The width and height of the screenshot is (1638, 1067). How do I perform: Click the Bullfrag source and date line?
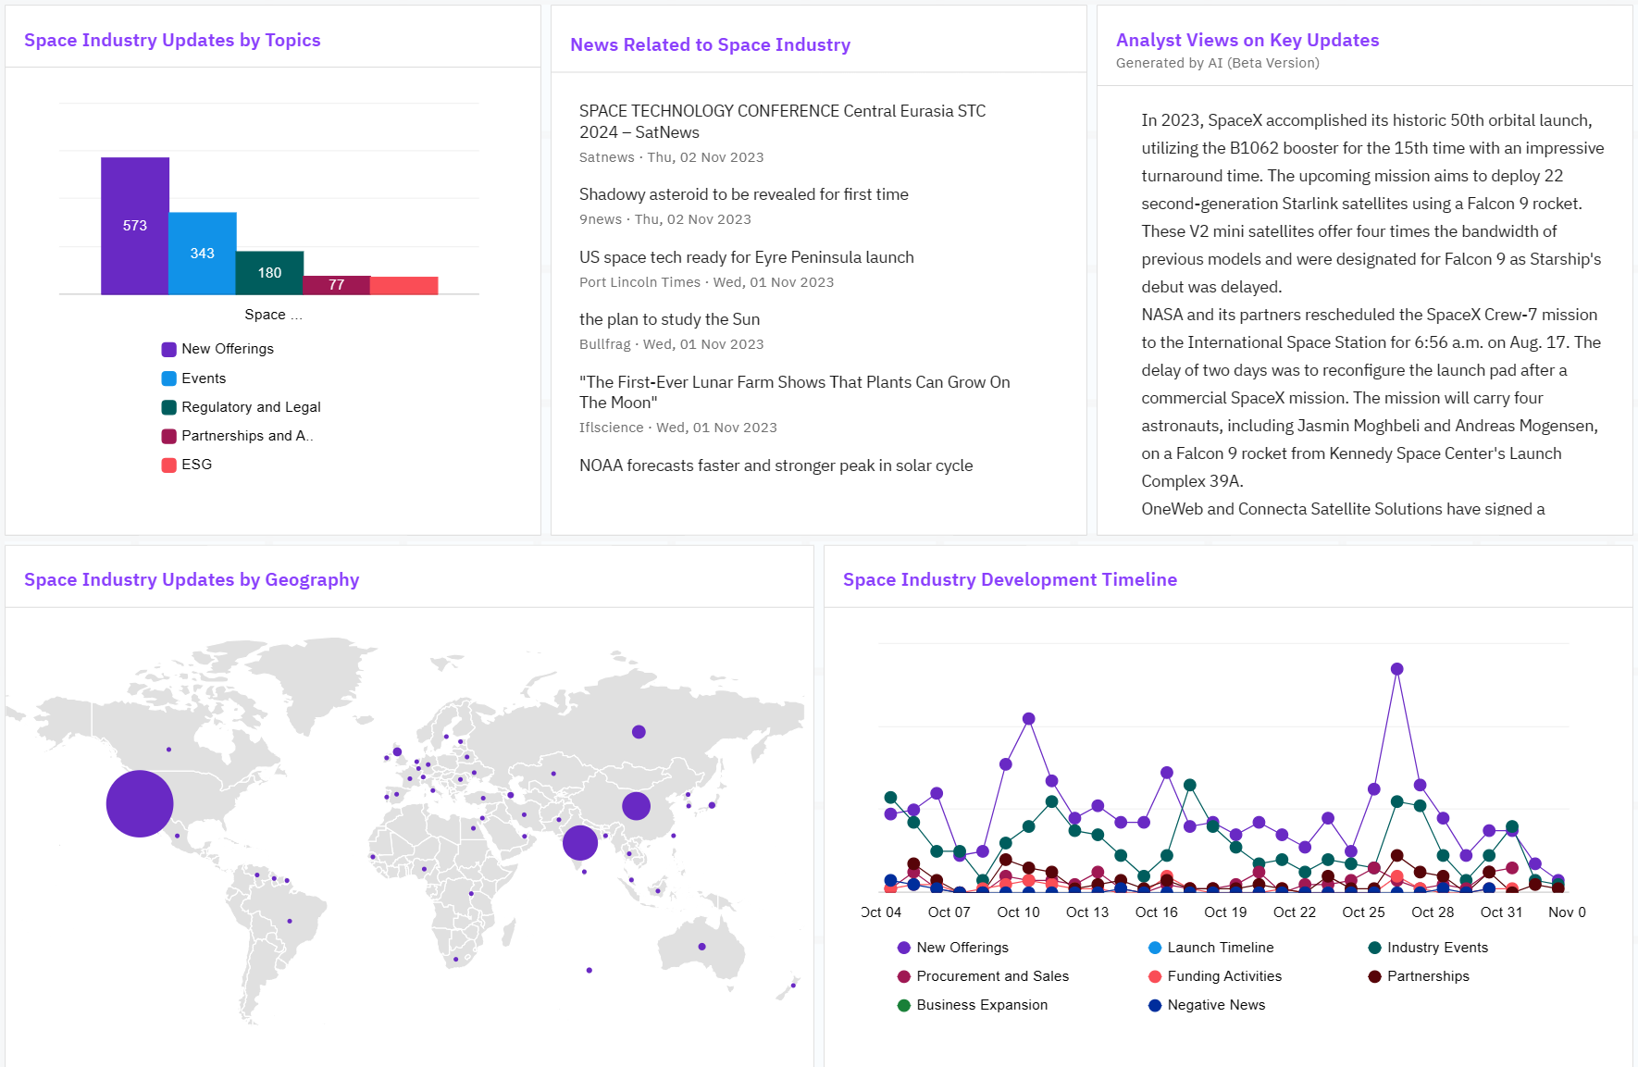point(672,344)
